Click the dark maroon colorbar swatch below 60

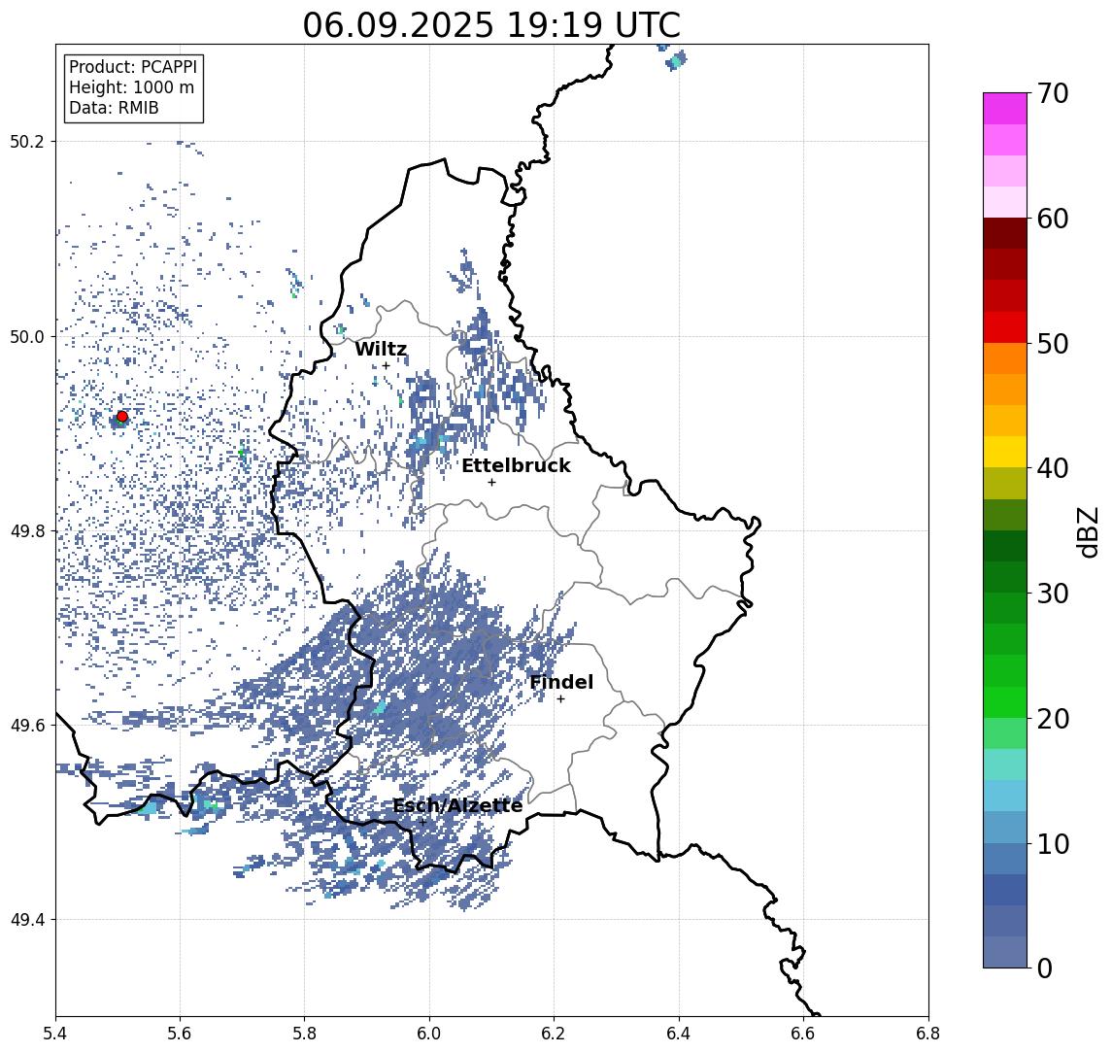pos(1005,233)
